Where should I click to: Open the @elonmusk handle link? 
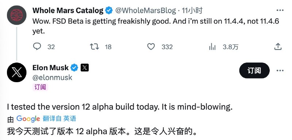click(52, 77)
